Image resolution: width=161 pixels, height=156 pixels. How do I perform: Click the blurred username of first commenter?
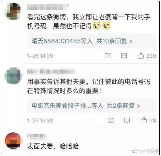[x=48, y=7]
